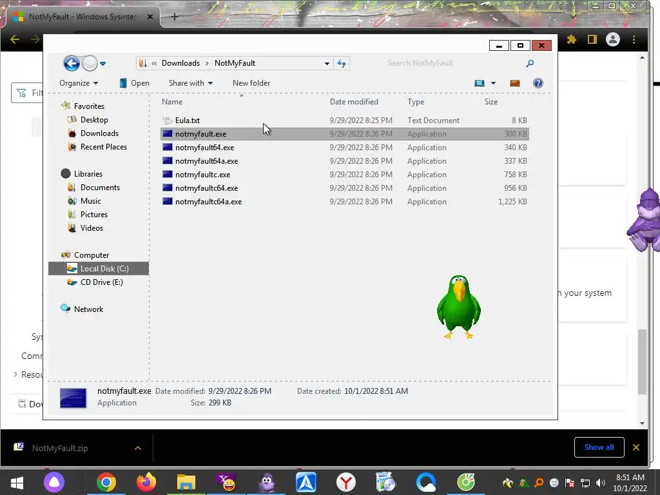Select the notmyfaultc64a.exe file icon
Image resolution: width=660 pixels, height=495 pixels.
coord(168,201)
